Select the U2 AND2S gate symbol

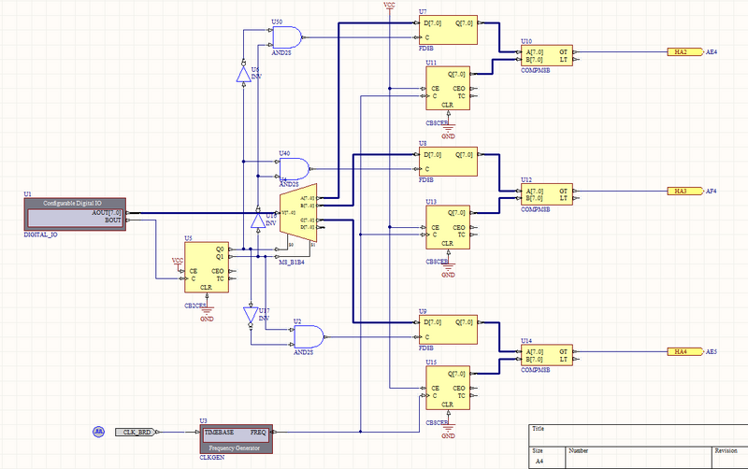[309, 336]
